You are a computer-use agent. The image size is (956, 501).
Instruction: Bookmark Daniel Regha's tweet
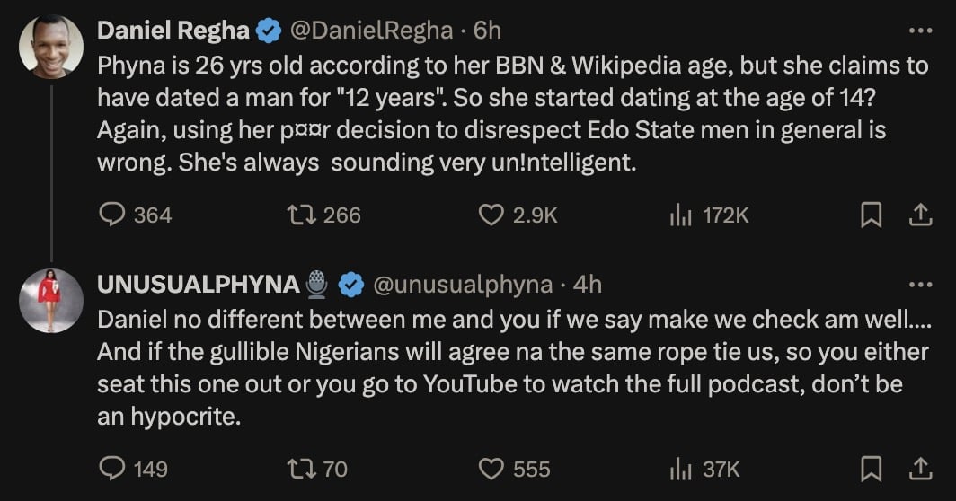coord(871,215)
